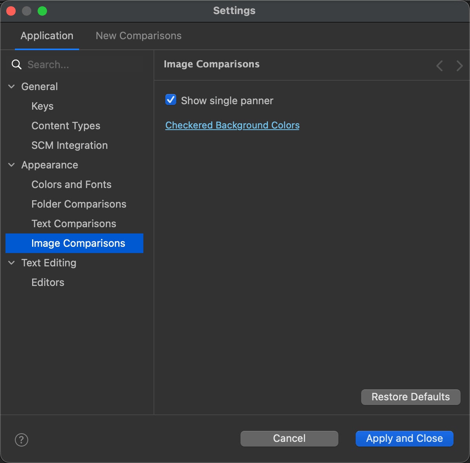Image resolution: width=470 pixels, height=463 pixels.
Task: Click the green zoom window button
Action: click(x=42, y=11)
